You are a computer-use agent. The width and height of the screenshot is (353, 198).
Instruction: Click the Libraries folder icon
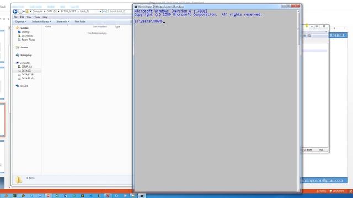[x=17, y=47]
